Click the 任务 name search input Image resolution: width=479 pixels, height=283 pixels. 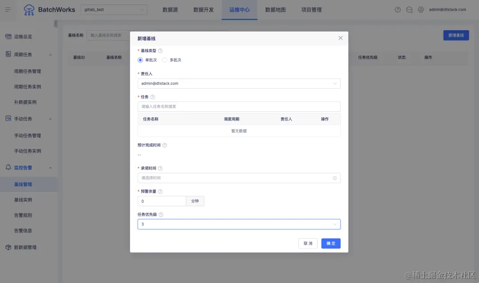tap(239, 106)
